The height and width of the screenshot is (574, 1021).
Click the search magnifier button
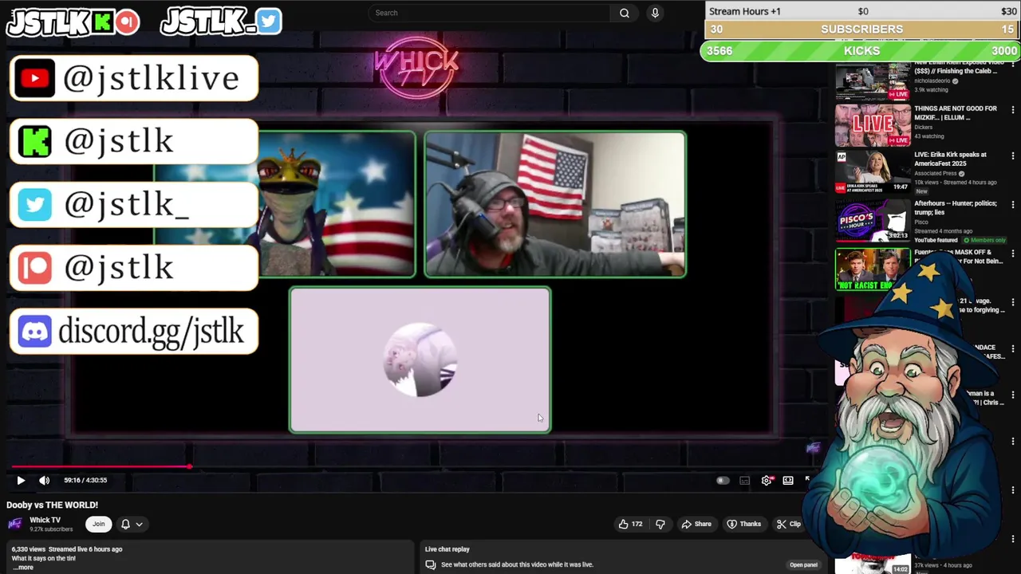tap(625, 13)
